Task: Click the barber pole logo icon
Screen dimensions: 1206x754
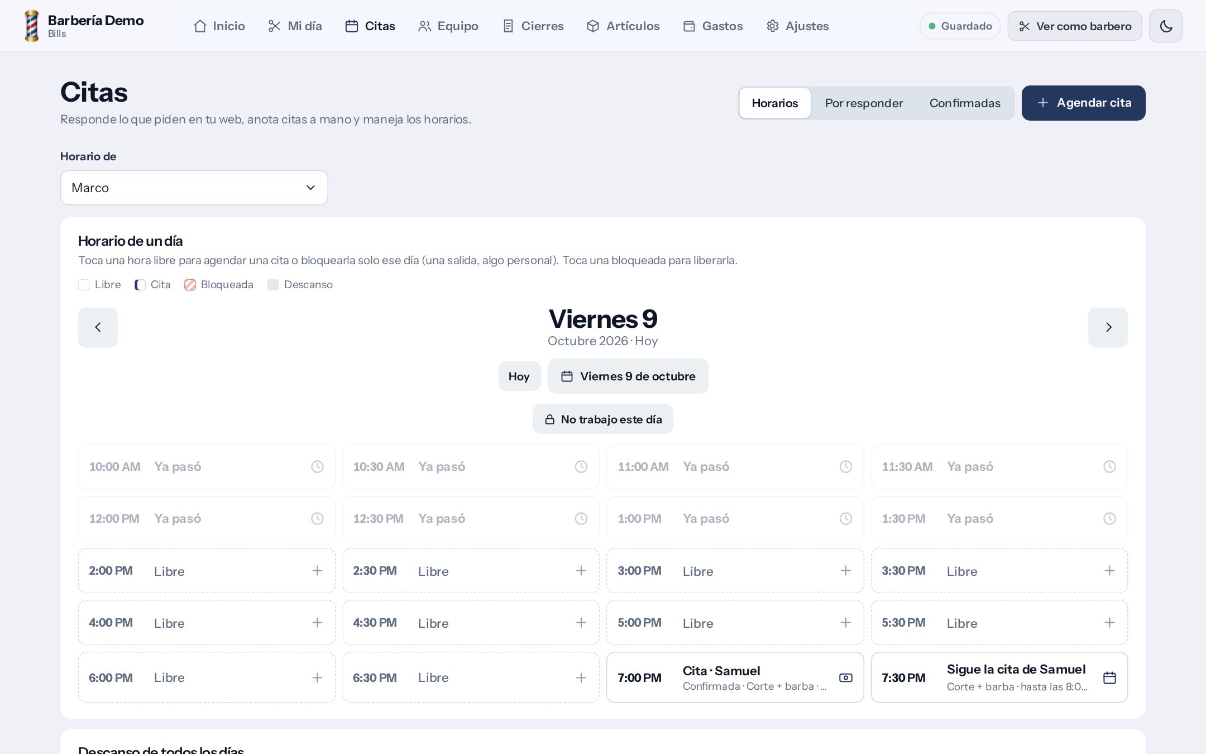Action: [x=32, y=26]
